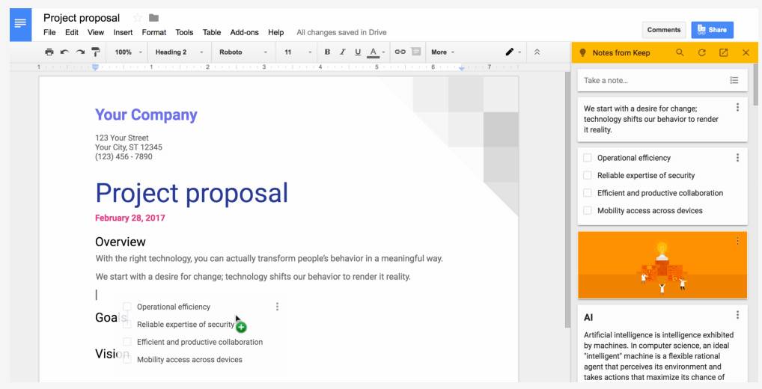Click the blue Share button

click(x=712, y=30)
